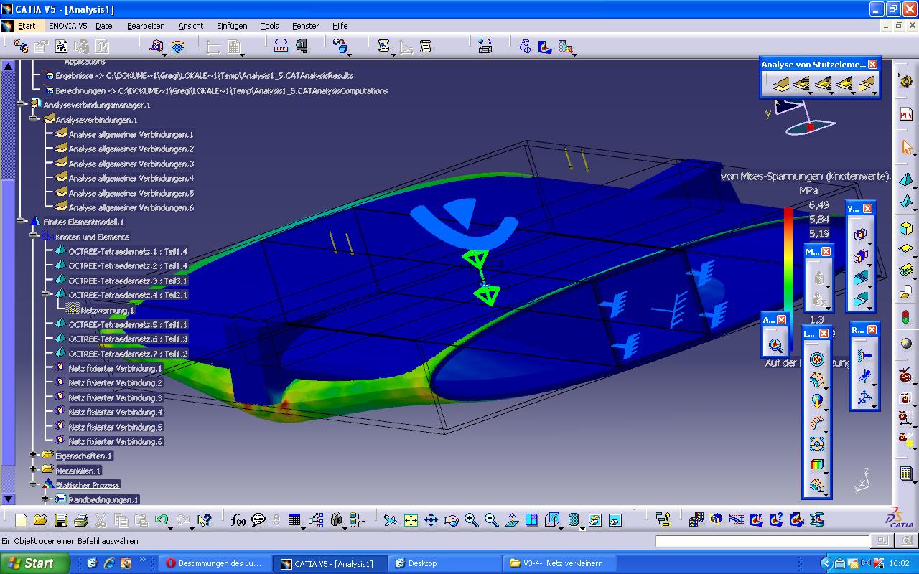Open the Fenster menu

point(306,26)
